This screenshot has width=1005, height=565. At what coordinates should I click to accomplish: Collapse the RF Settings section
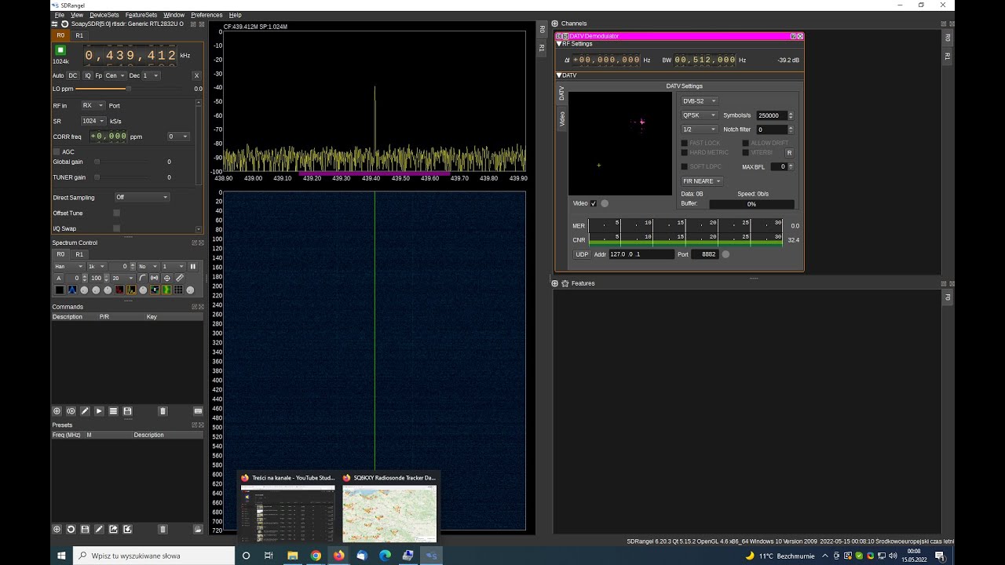pyautogui.click(x=559, y=44)
